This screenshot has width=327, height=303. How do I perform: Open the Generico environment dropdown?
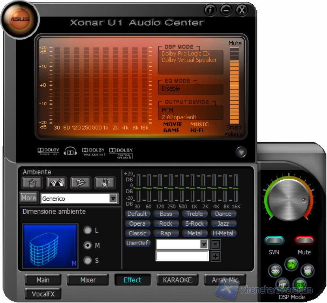click(x=113, y=198)
